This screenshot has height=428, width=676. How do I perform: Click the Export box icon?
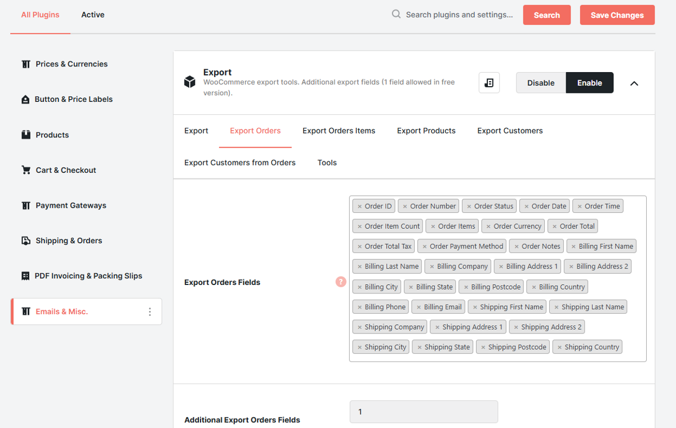point(190,82)
